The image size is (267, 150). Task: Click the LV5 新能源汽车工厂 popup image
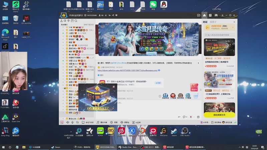(98, 97)
